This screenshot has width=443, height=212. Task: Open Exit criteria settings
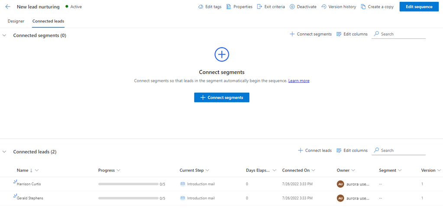click(271, 7)
